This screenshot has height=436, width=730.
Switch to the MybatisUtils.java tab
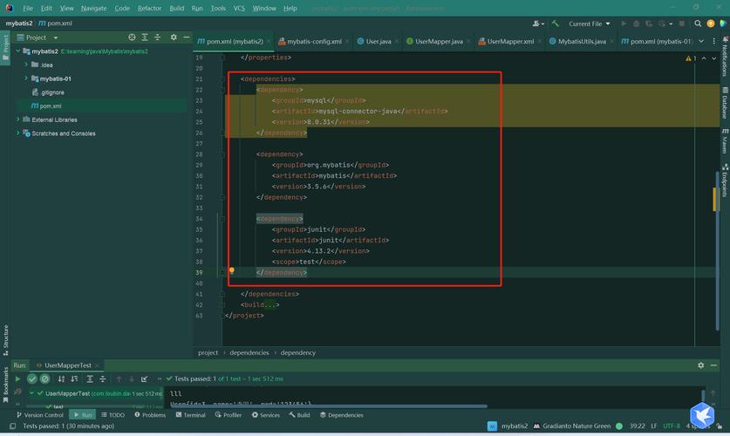pos(582,41)
